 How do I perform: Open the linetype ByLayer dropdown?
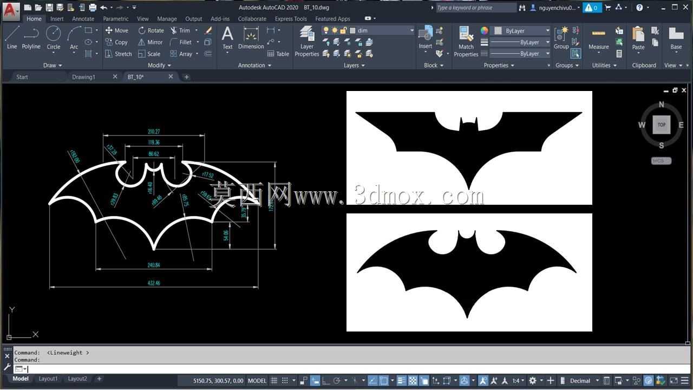[520, 54]
